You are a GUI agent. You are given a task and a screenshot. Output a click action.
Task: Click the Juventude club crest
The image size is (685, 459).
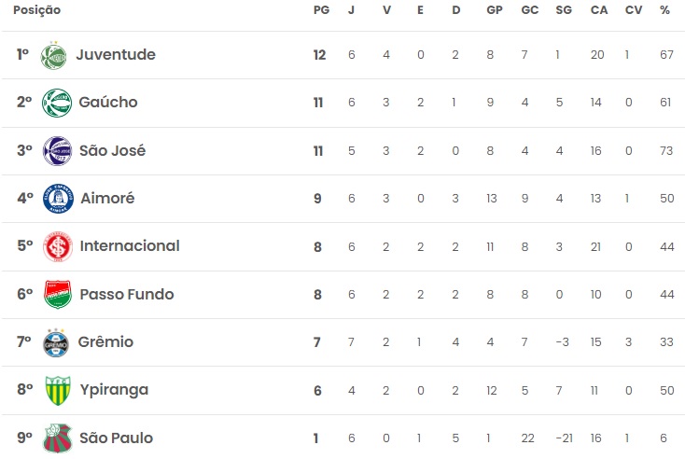pyautogui.click(x=55, y=56)
